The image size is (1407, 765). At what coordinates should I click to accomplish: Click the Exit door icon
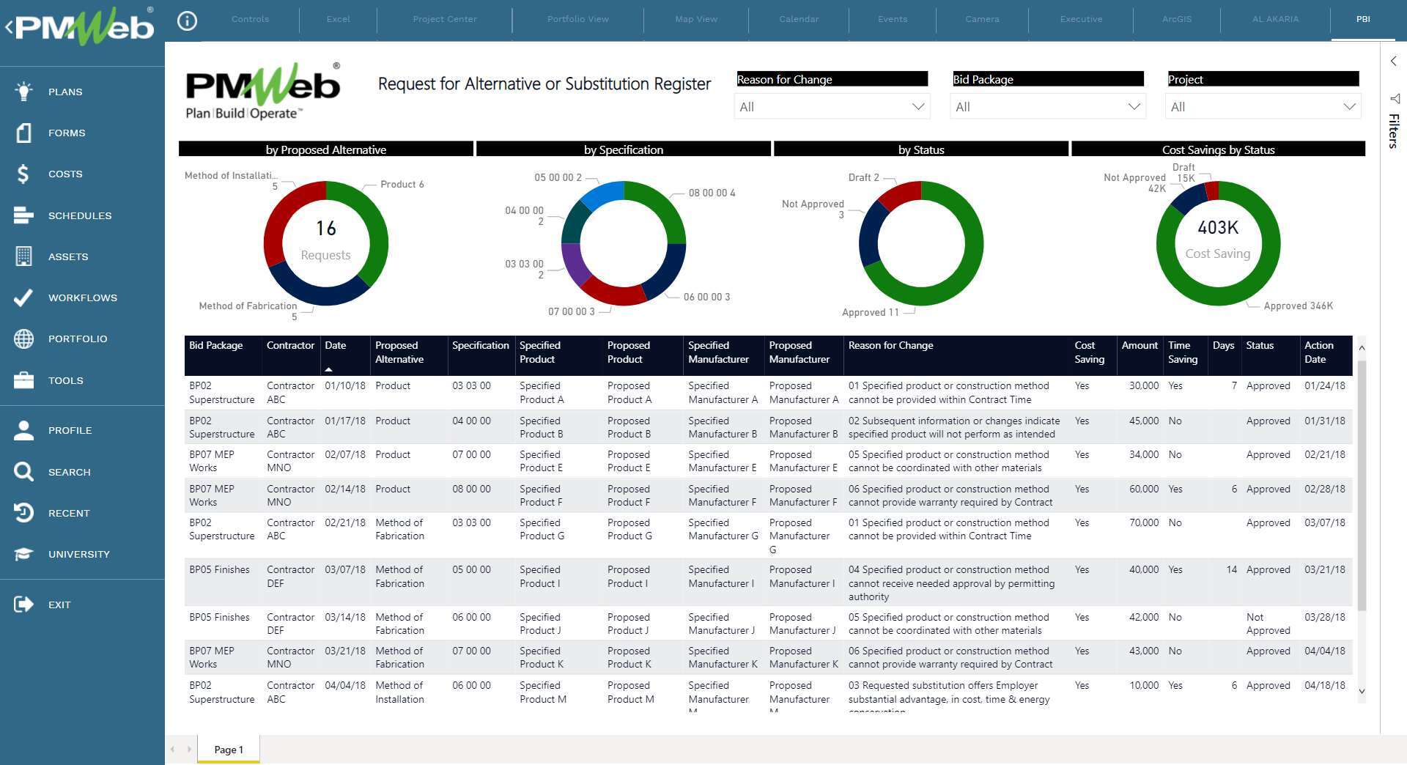[24, 605]
